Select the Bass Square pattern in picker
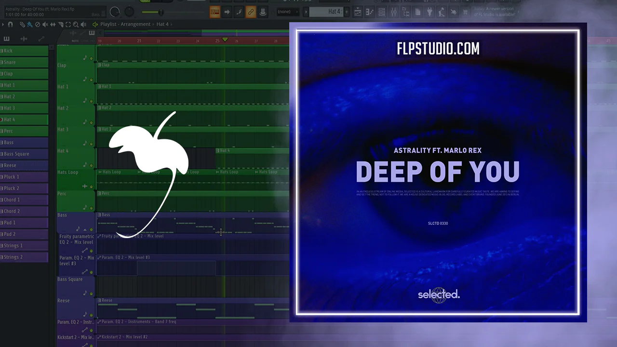Screen dimensions: 617x347 click(x=24, y=154)
